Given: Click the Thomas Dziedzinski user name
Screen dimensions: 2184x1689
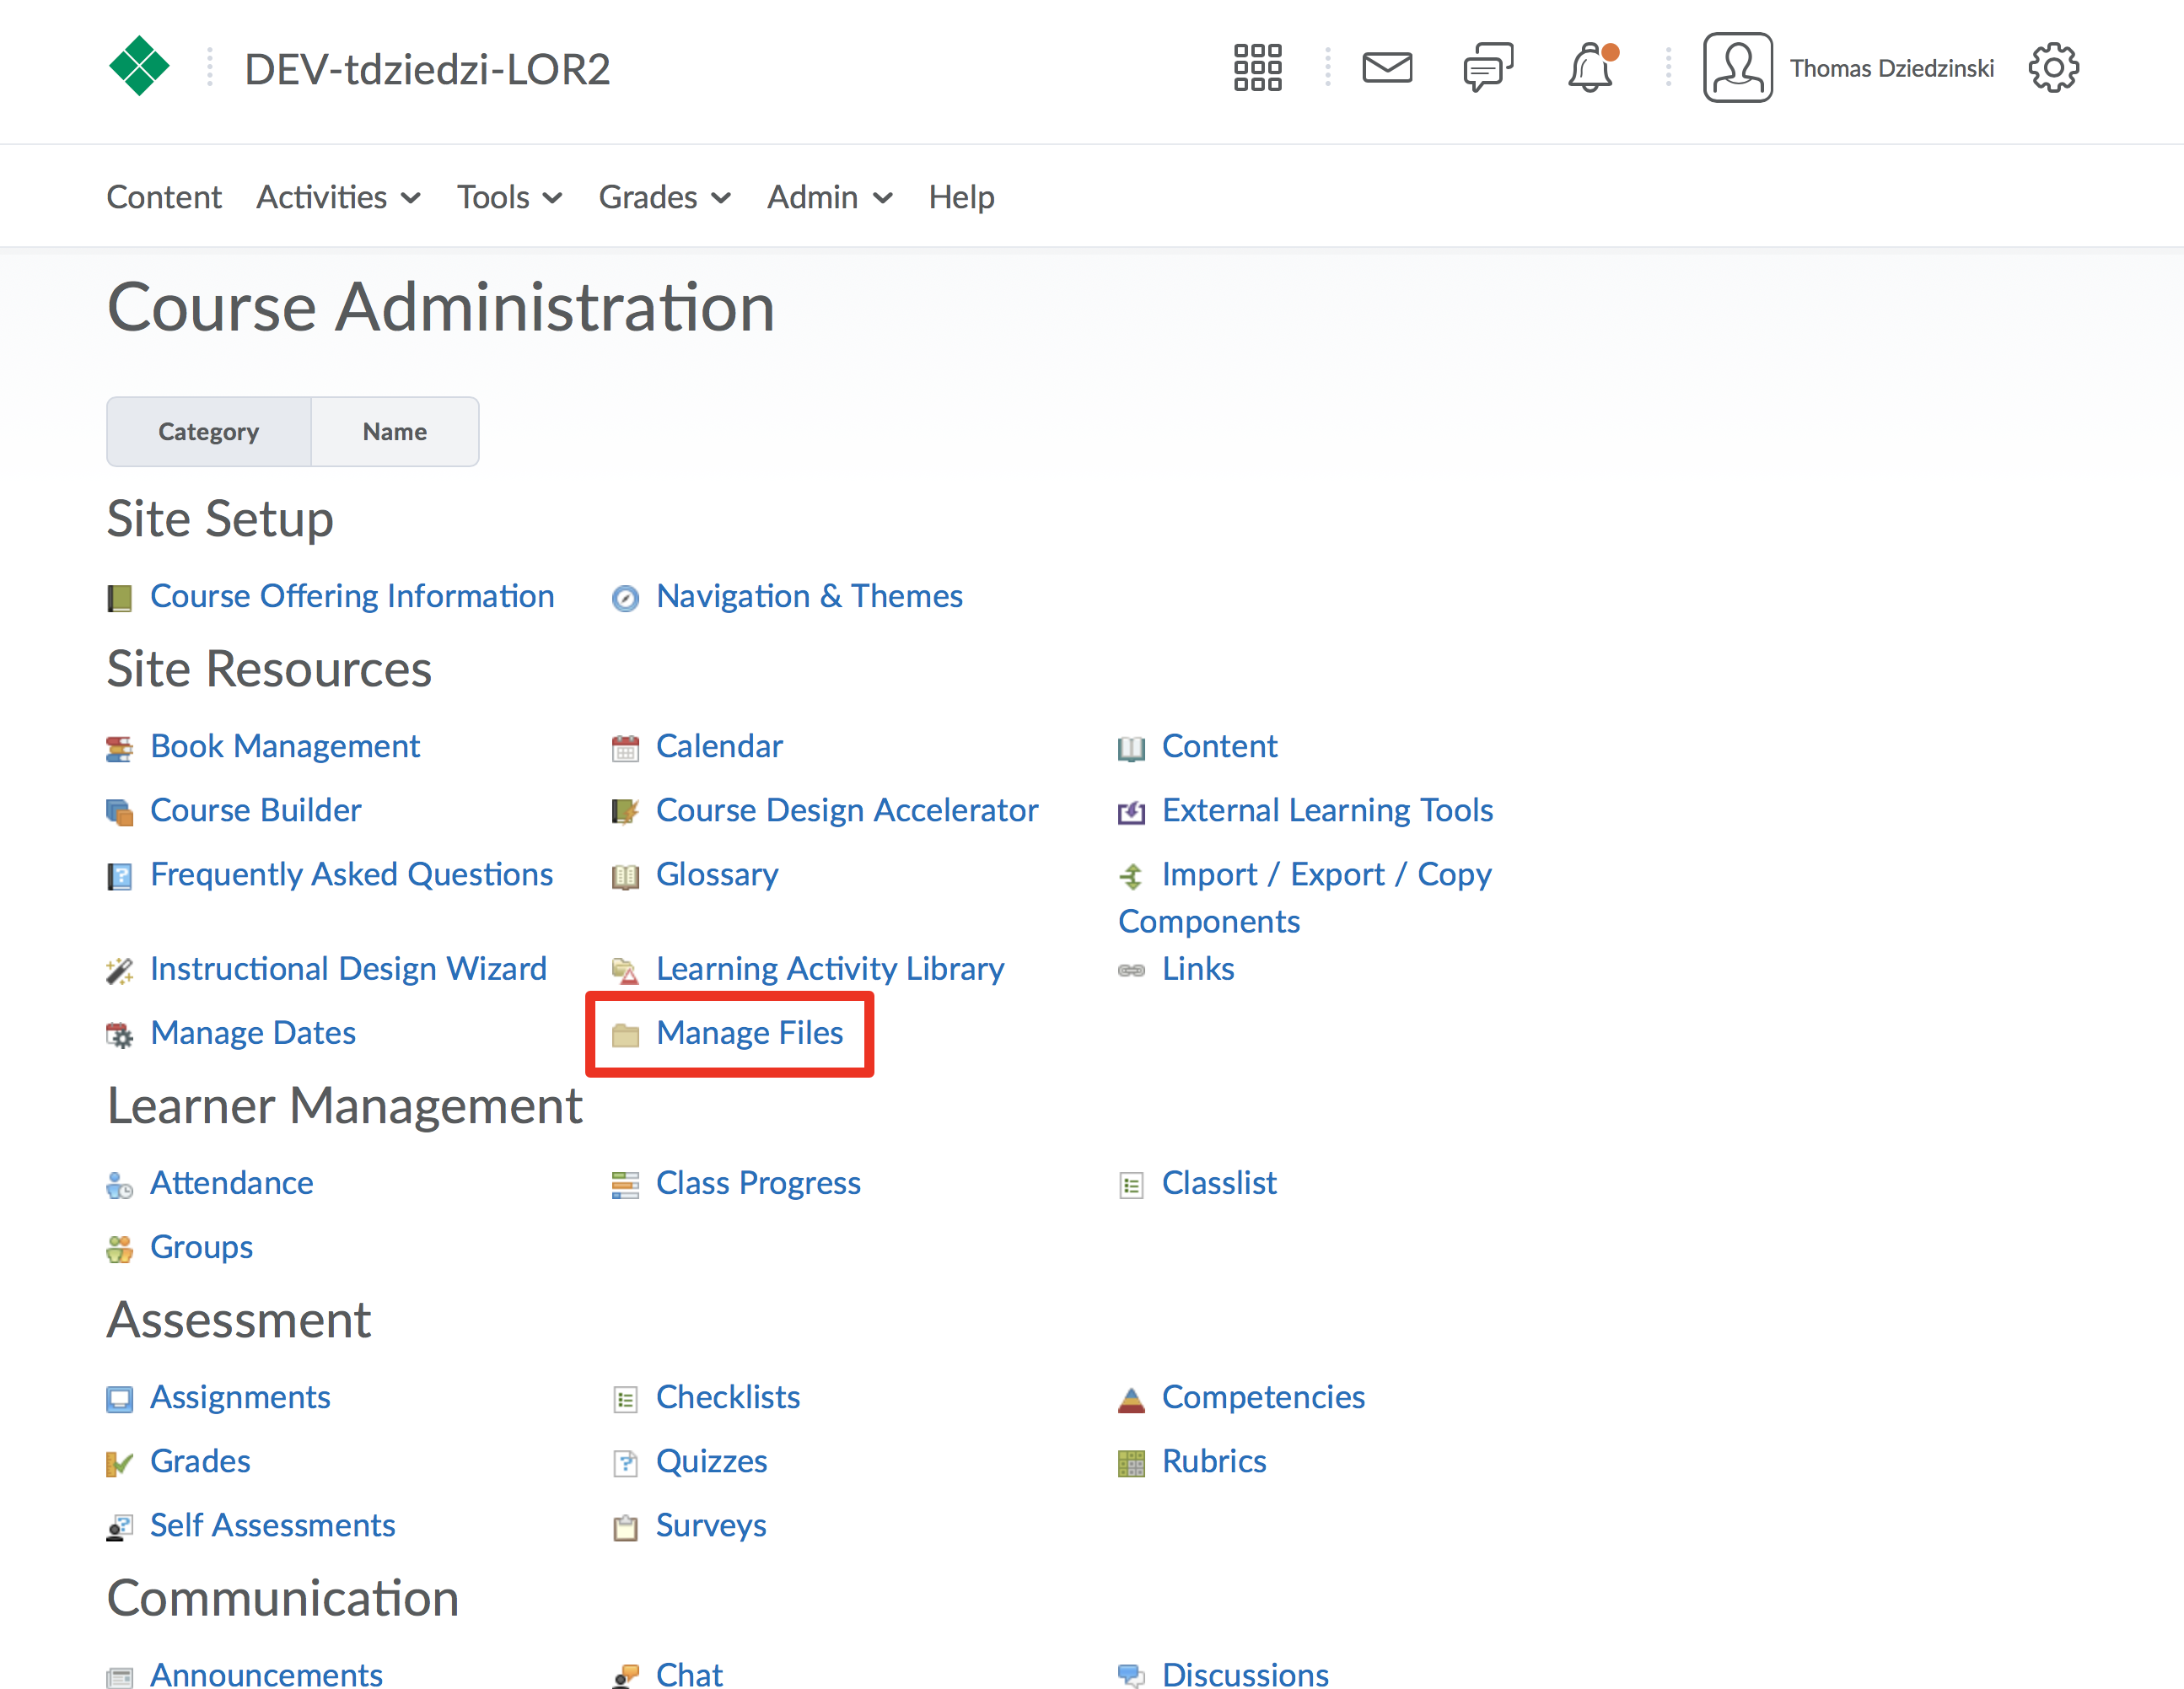Looking at the screenshot, I should tap(1892, 68).
